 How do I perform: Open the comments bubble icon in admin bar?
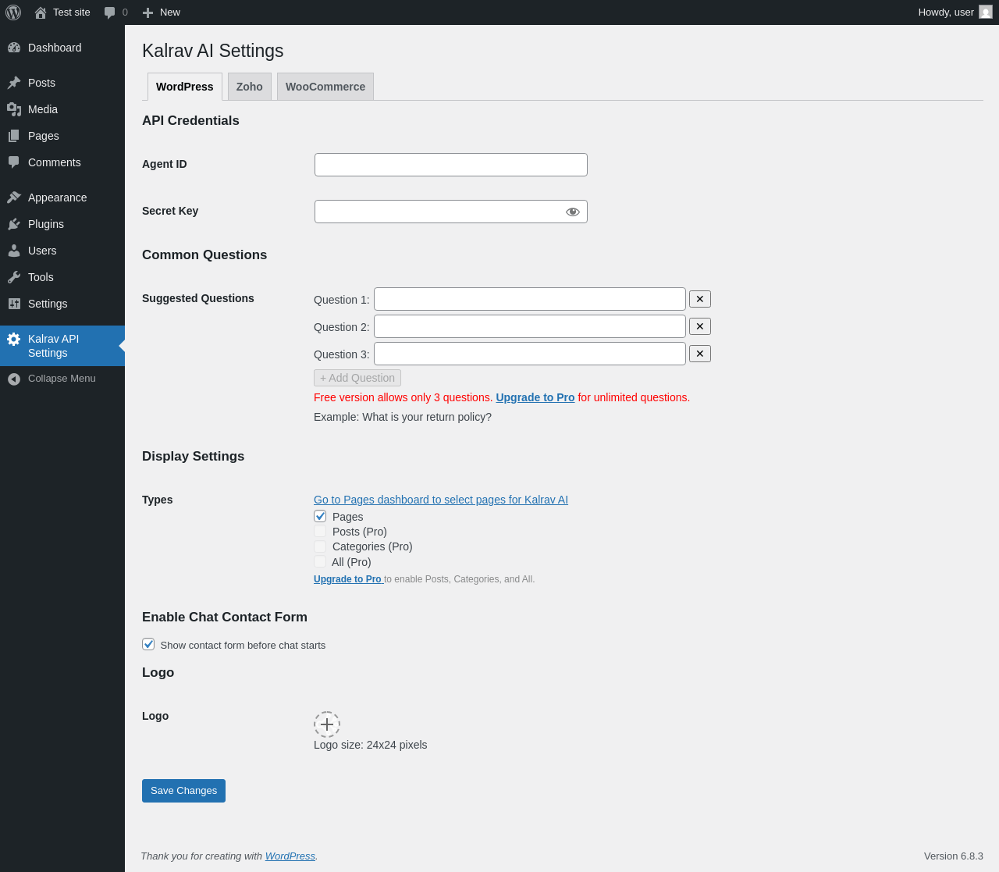click(x=110, y=12)
